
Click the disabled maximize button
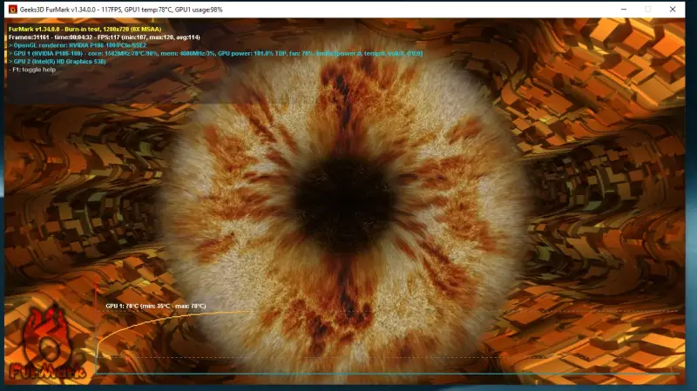point(648,10)
